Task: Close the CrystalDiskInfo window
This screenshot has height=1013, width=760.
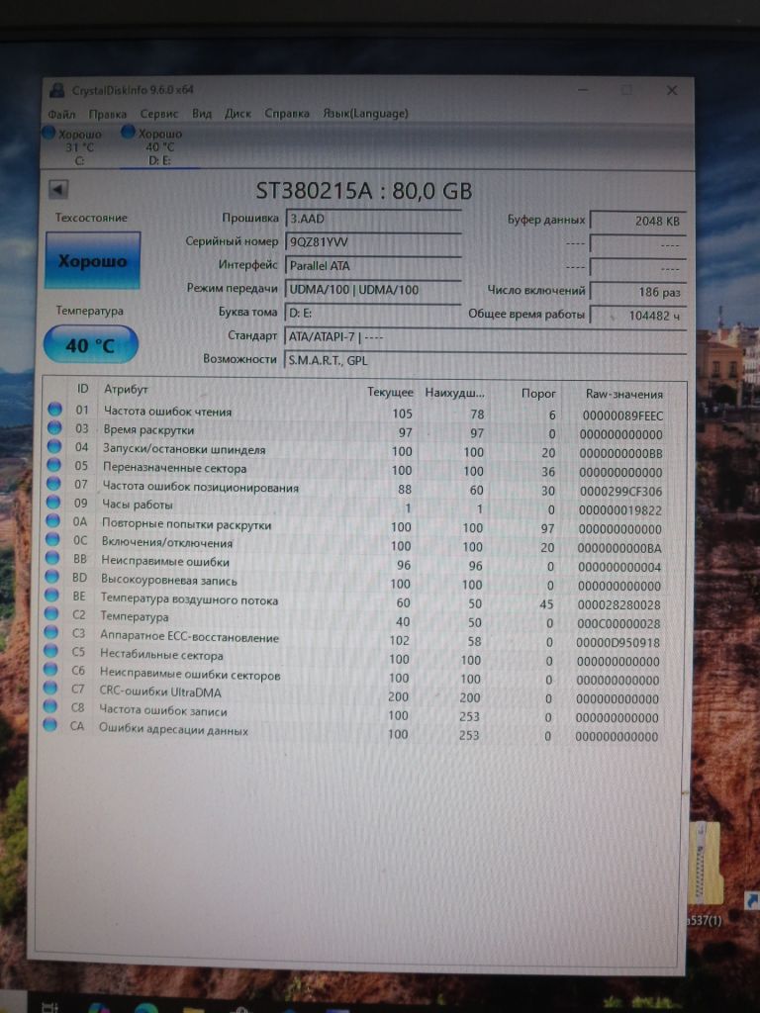Action: pos(672,90)
